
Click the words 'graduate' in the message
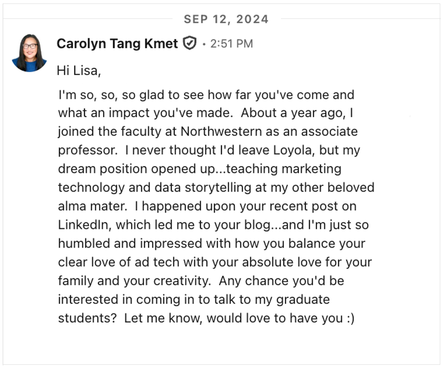pos(303,300)
